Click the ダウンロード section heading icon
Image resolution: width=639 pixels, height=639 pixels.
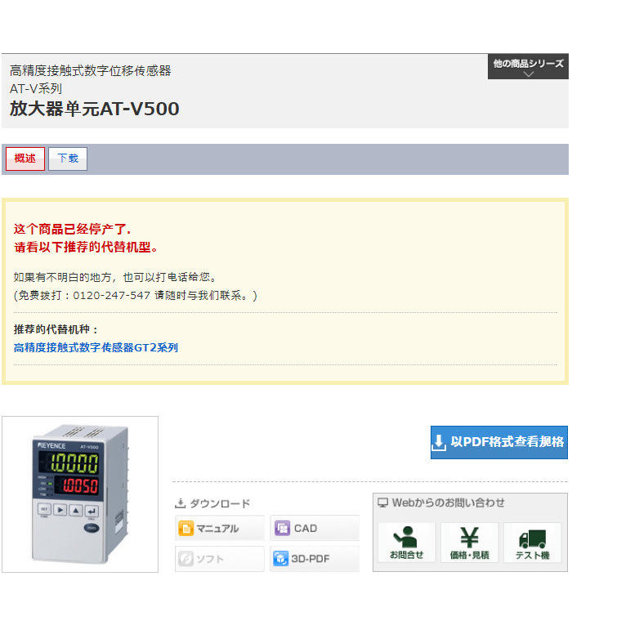[x=180, y=503]
